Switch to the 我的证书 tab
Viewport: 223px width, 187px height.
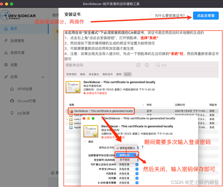coord(108,74)
